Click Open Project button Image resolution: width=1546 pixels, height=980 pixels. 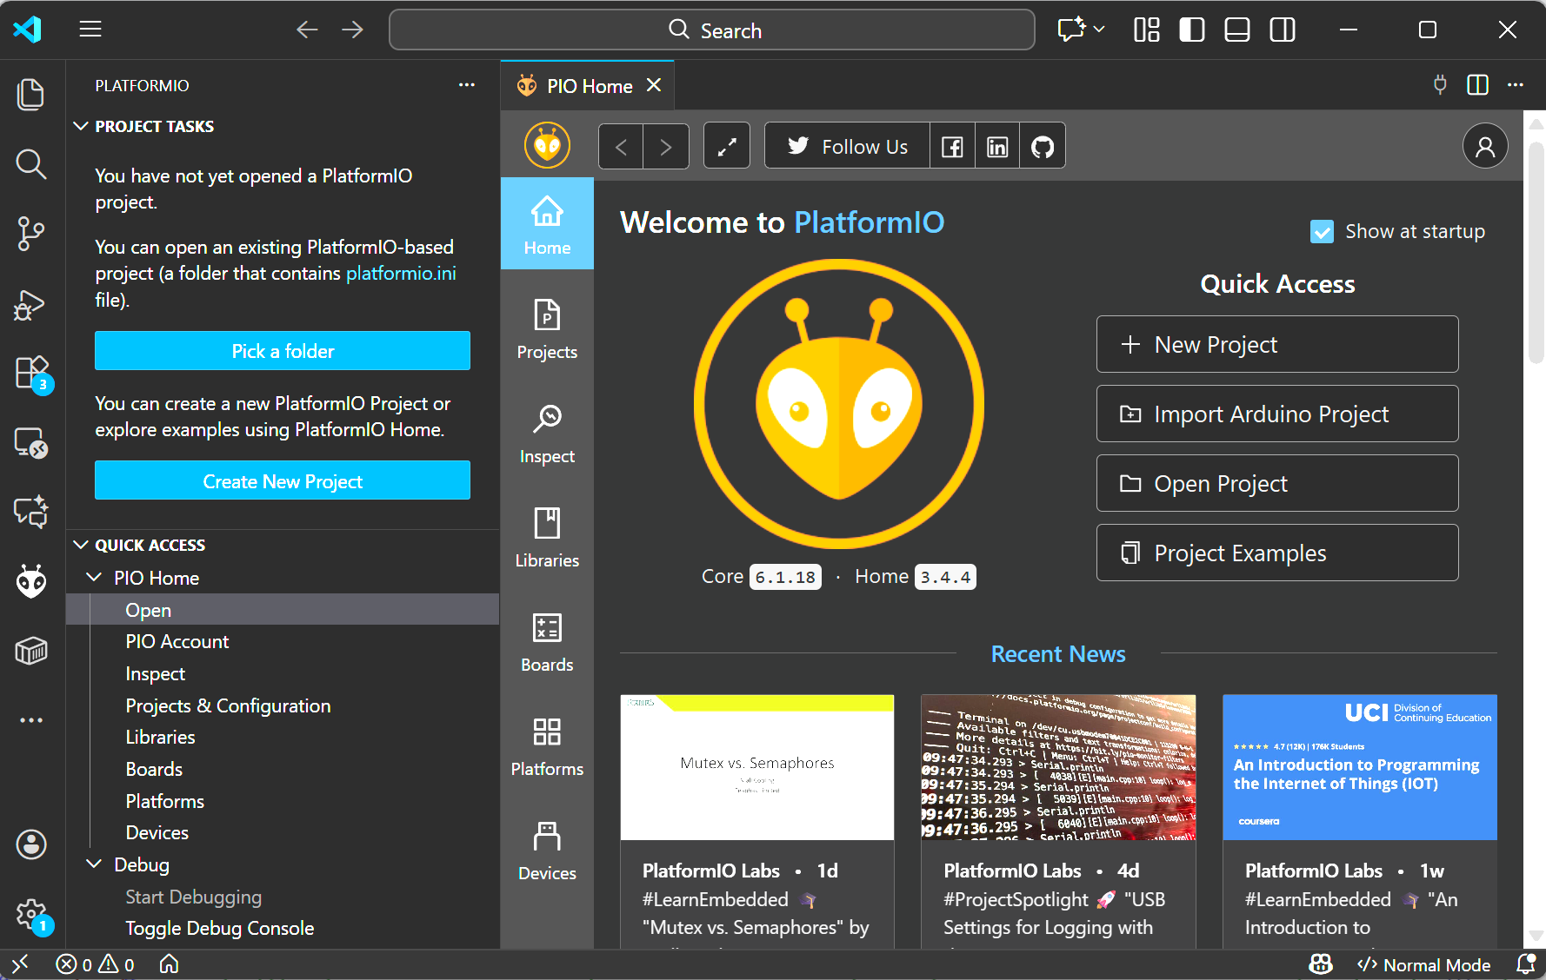(x=1277, y=484)
